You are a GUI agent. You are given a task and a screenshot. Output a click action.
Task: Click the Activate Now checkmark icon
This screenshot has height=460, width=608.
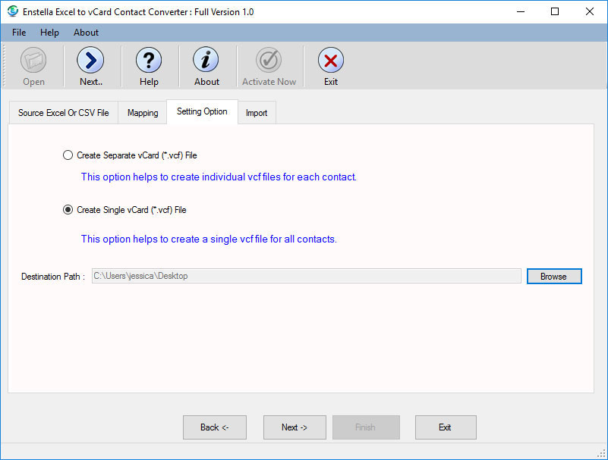tap(269, 61)
